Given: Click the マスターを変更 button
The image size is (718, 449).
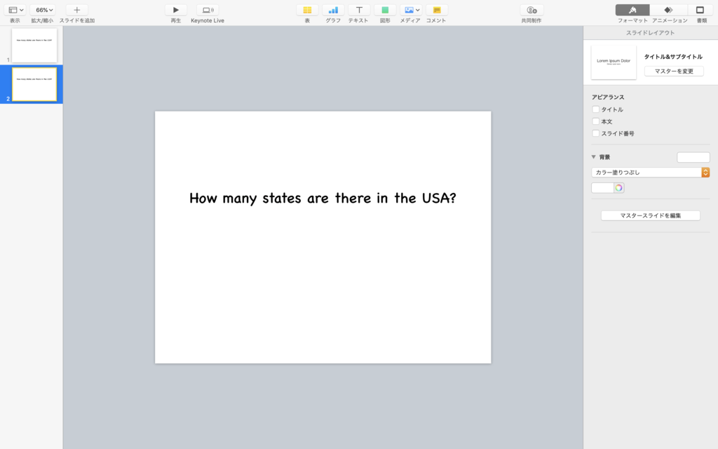Looking at the screenshot, I should pos(674,71).
